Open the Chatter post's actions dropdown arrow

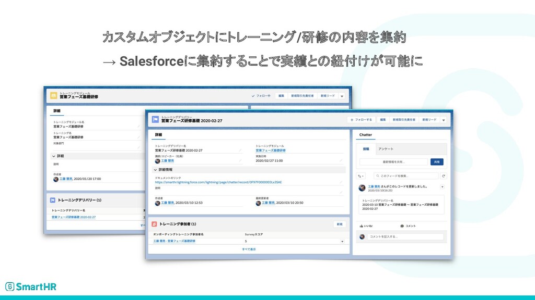click(x=442, y=187)
